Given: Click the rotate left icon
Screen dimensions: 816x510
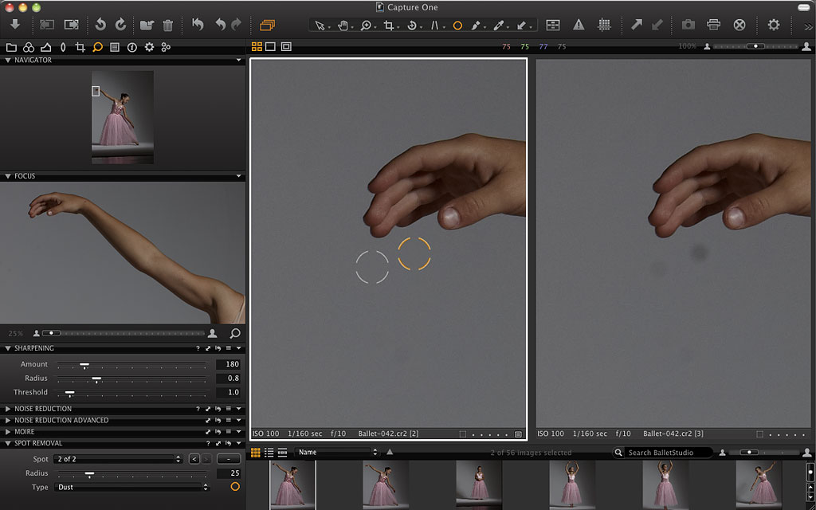Looking at the screenshot, I should pos(100,25).
